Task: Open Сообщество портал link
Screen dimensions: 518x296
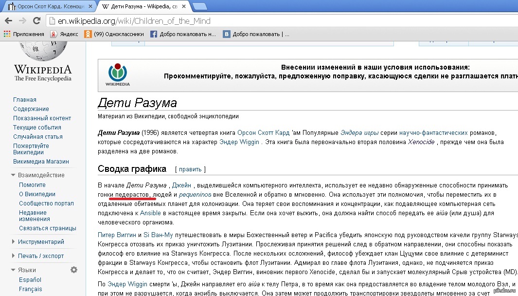Action: pyautogui.click(x=46, y=203)
